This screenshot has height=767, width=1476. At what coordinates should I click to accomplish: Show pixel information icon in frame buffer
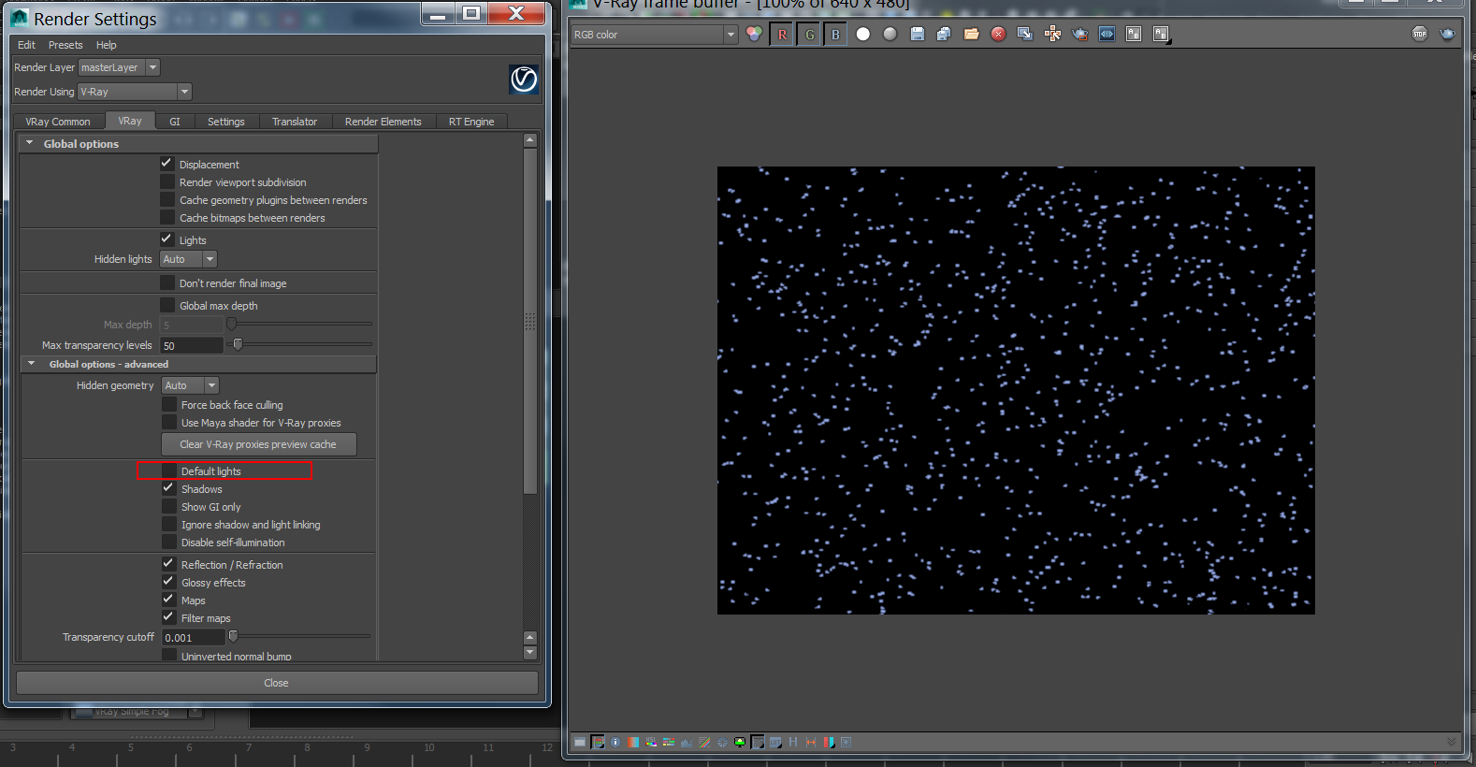point(615,742)
